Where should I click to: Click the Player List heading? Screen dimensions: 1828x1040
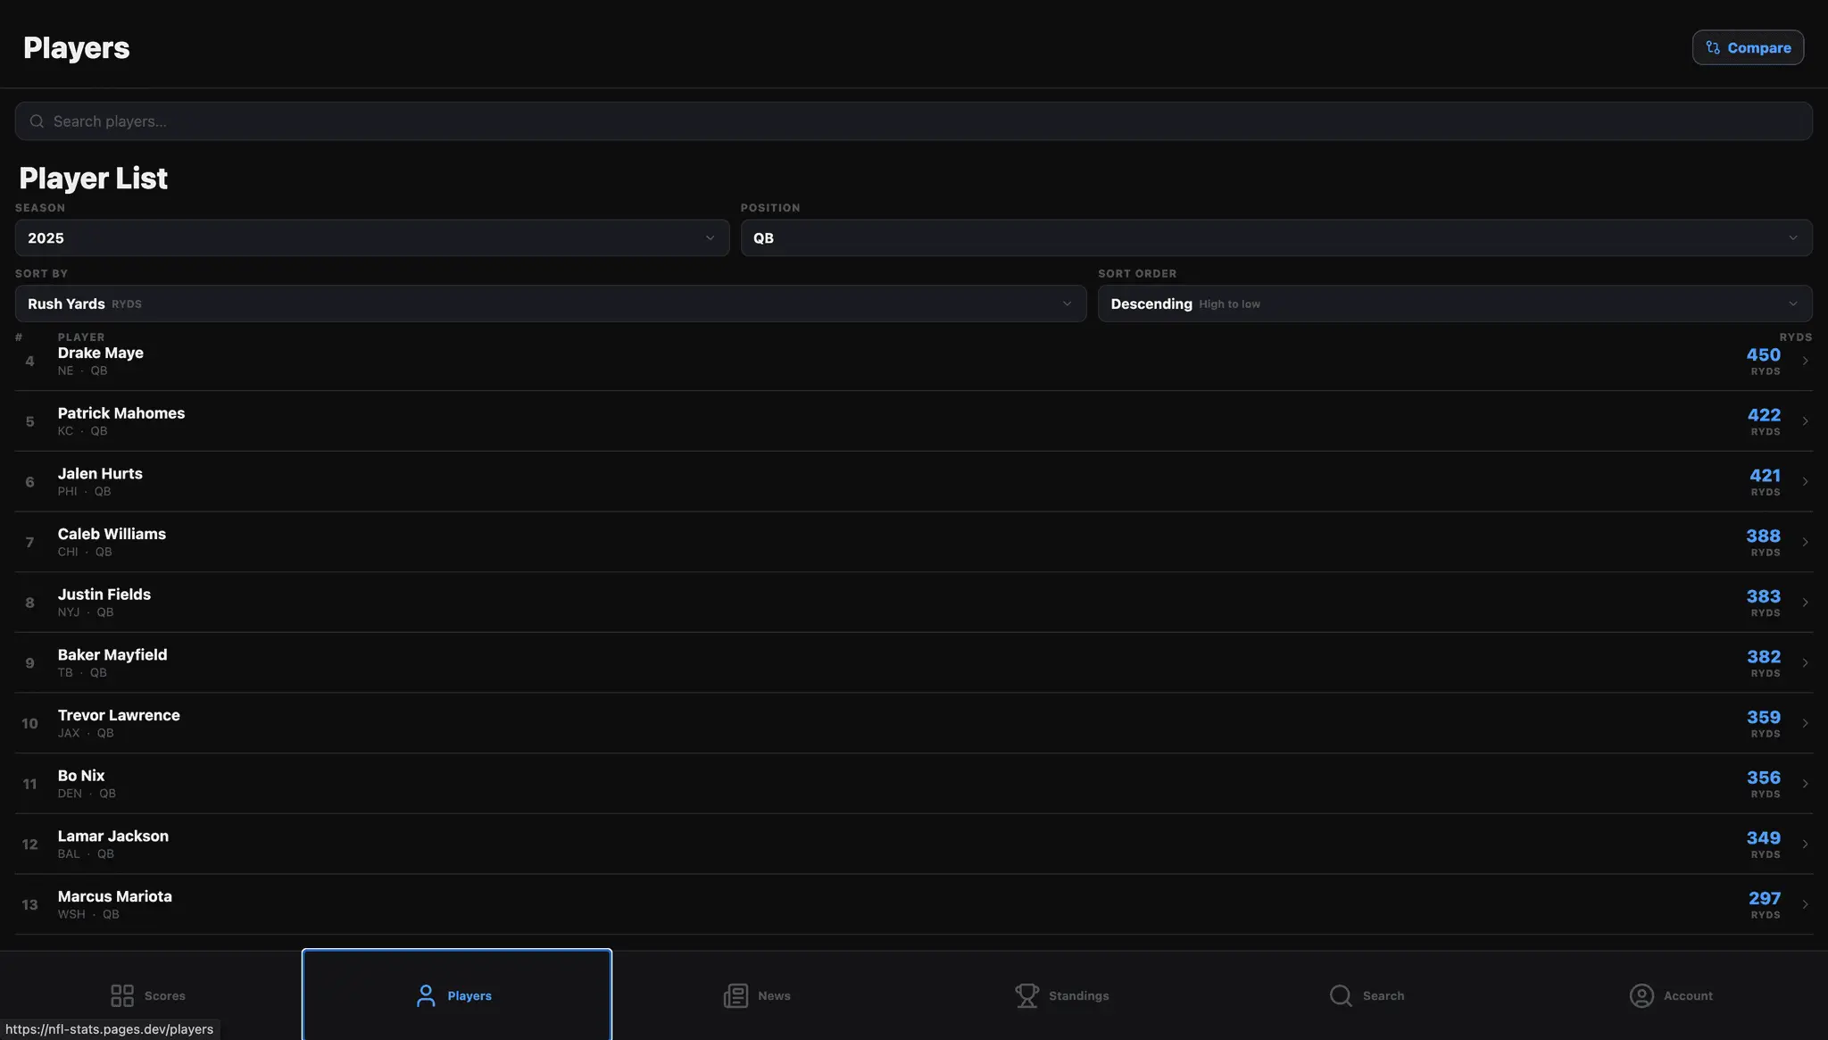point(94,179)
